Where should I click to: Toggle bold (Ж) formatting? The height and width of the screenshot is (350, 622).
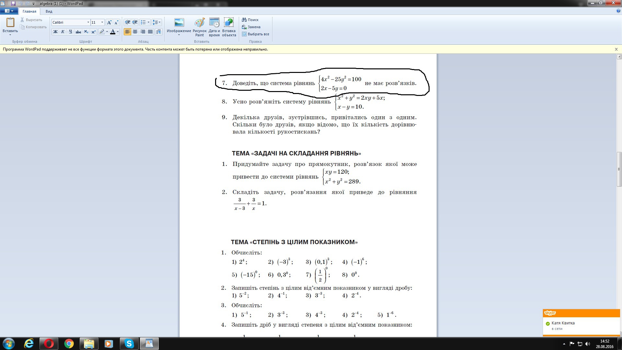pyautogui.click(x=55, y=31)
